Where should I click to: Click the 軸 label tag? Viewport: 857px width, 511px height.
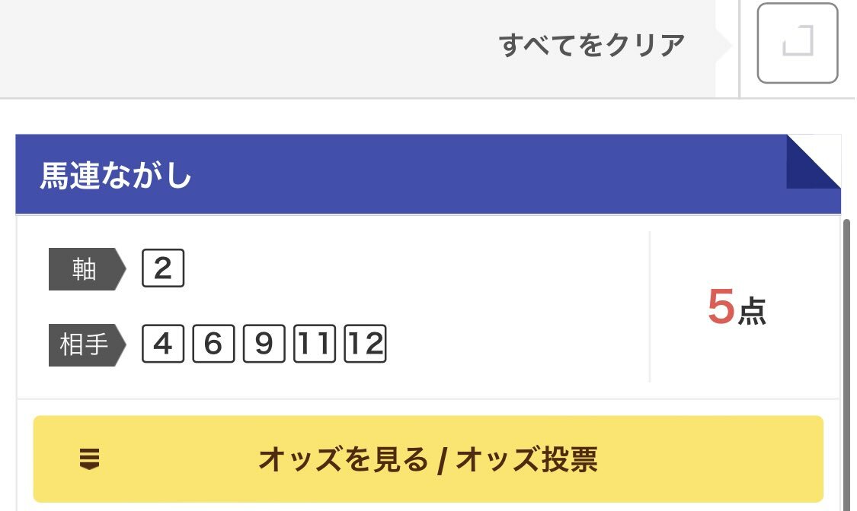coord(87,269)
